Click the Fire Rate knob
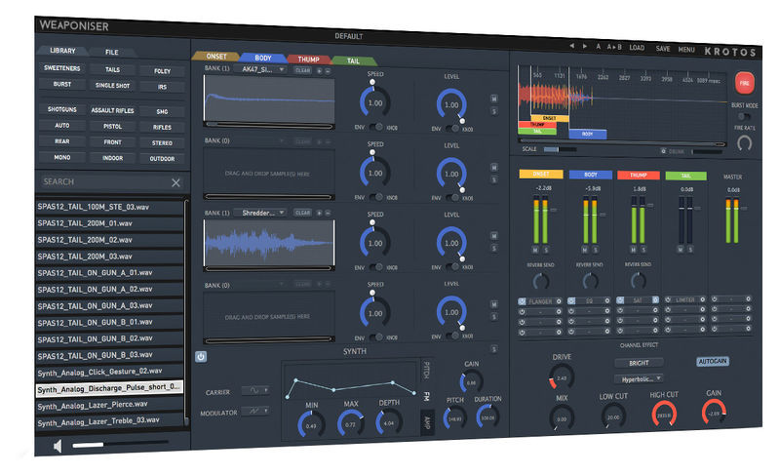The height and width of the screenshot is (475, 780). click(x=744, y=143)
